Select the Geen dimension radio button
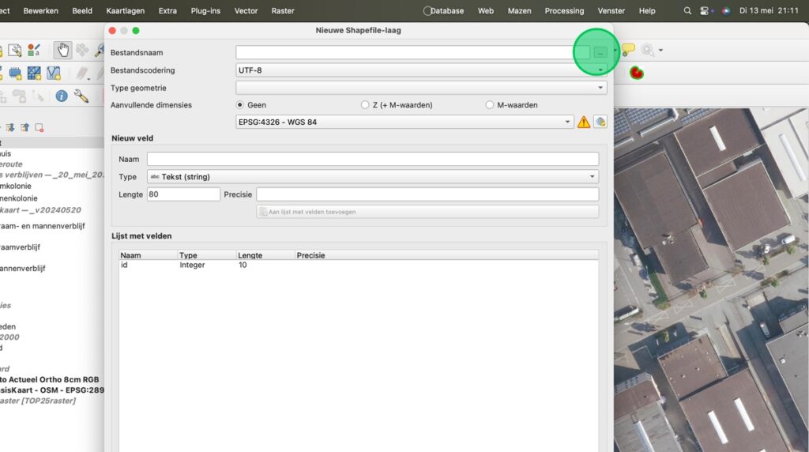Viewport: 809px width, 452px height. 240,105
